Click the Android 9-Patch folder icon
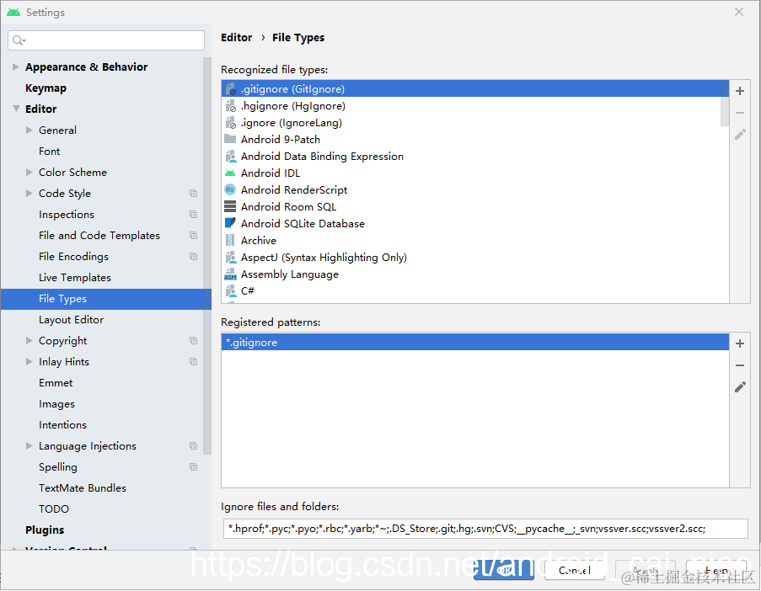 (230, 139)
